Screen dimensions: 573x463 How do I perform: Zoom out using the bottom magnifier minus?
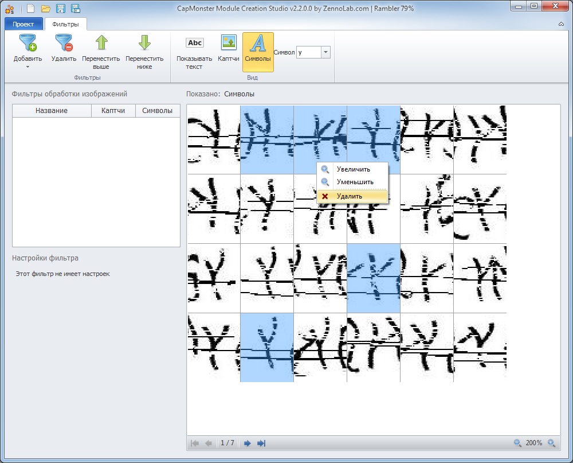(x=517, y=443)
